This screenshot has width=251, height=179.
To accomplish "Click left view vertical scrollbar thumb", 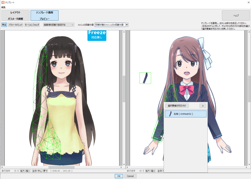I will click(124, 89).
